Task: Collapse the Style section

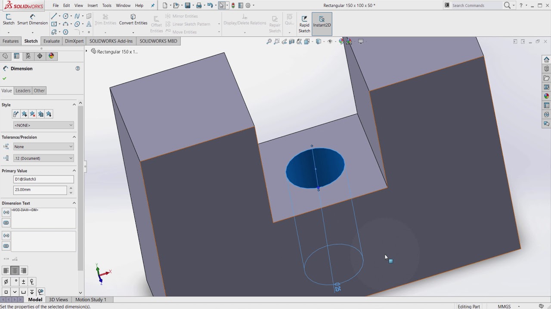Action: (74, 105)
